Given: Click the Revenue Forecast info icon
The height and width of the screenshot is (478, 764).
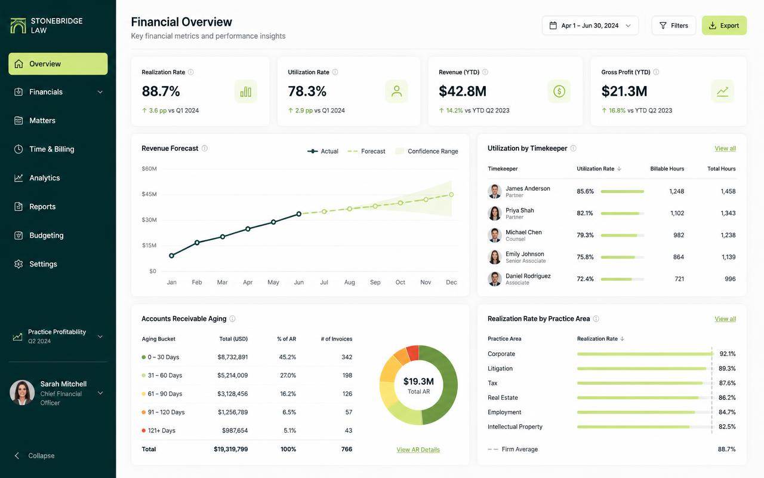Looking at the screenshot, I should click(205, 148).
